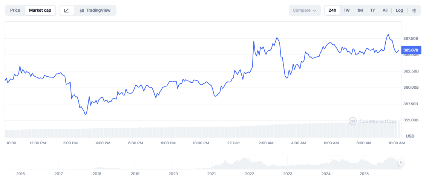Select the Market cap view
Viewport: 426px width, 183px height.
tap(40, 11)
